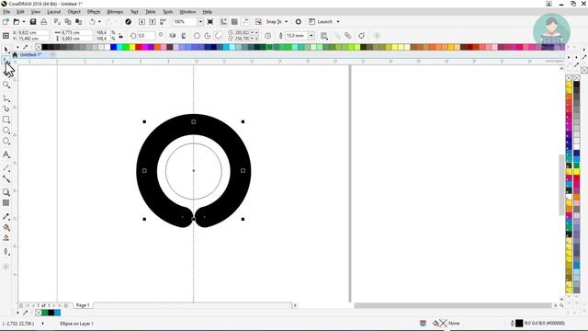Open the Effects menu
The image size is (588, 331).
pos(94,12)
